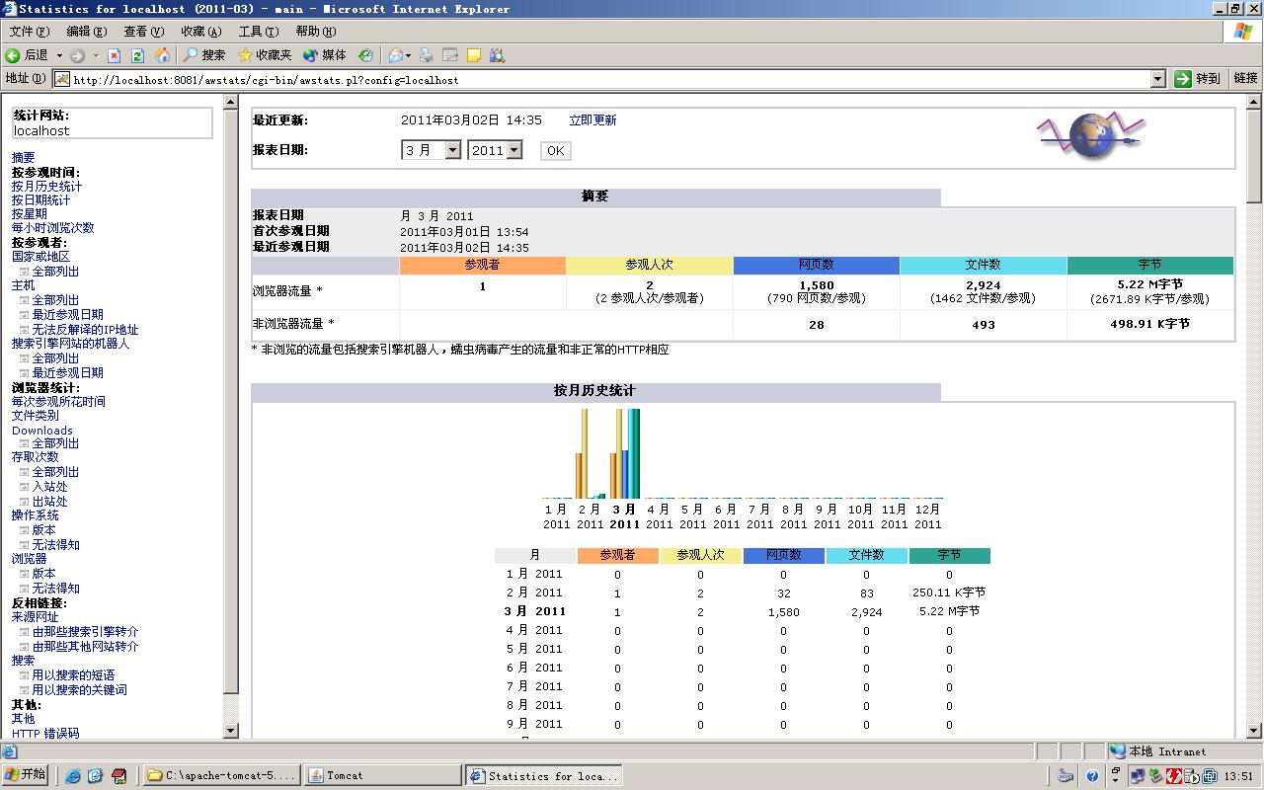The width and height of the screenshot is (1264, 790).
Task: Open the Home page icon
Action: (x=161, y=55)
